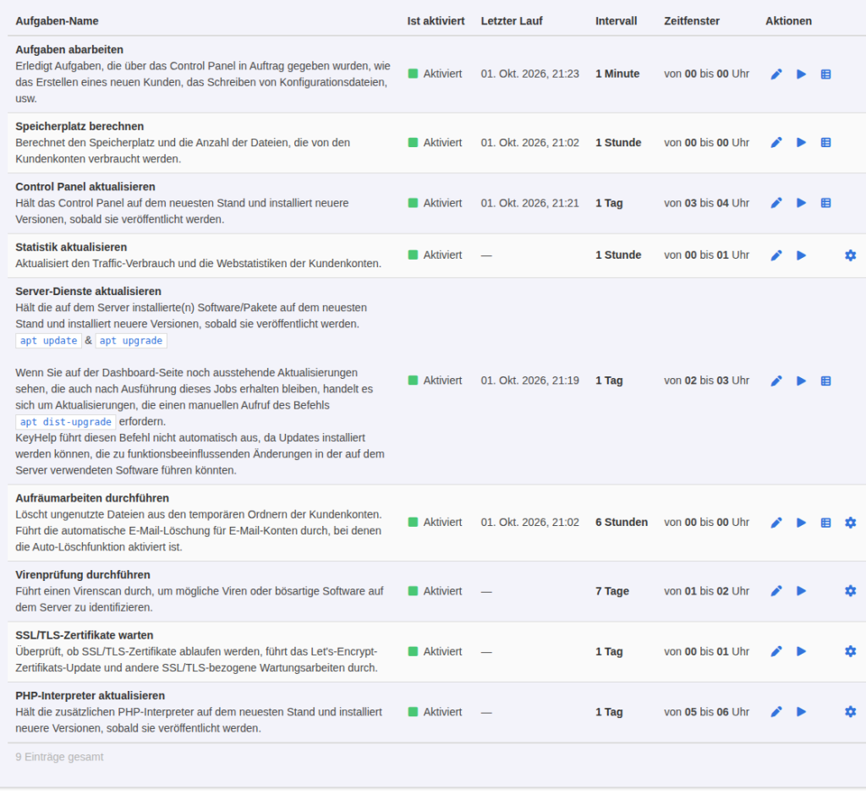Click the 'Intervall' column header
This screenshot has width=866, height=811.
click(616, 21)
